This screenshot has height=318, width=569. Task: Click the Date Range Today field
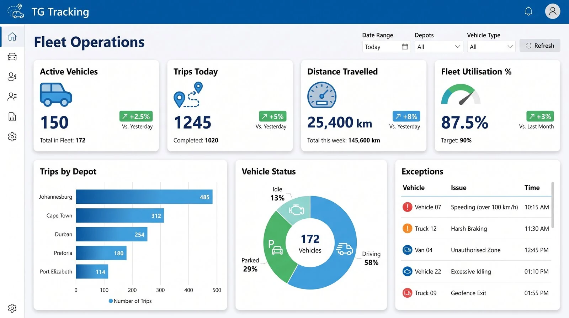point(386,47)
